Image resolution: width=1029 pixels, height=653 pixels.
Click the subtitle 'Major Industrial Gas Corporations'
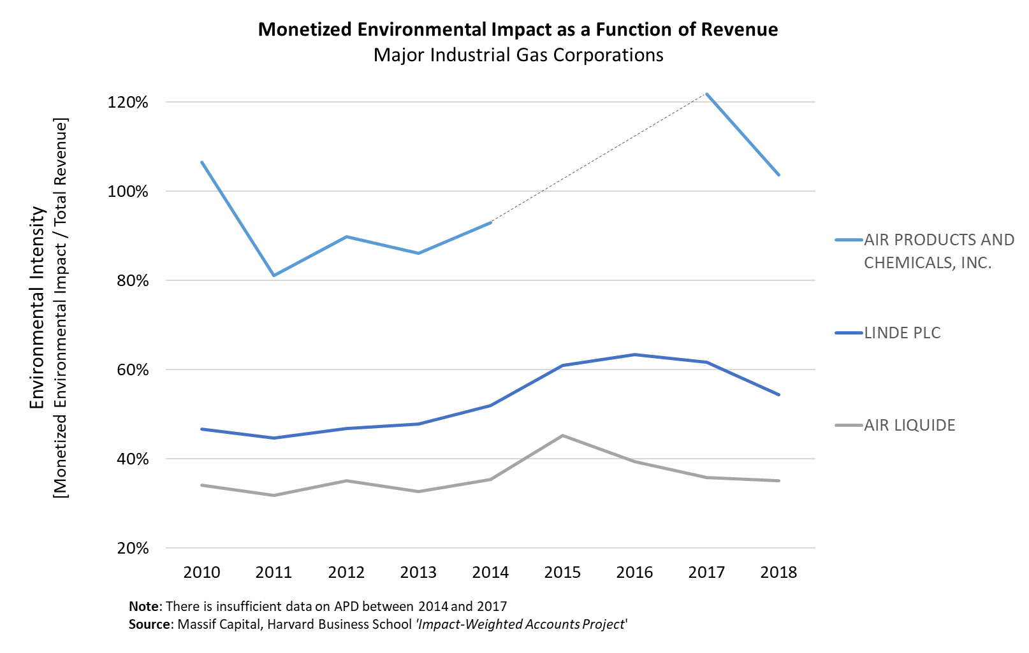pyautogui.click(x=518, y=55)
